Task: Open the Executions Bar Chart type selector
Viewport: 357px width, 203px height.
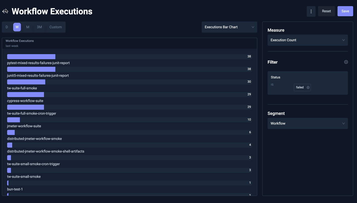Action: click(229, 27)
